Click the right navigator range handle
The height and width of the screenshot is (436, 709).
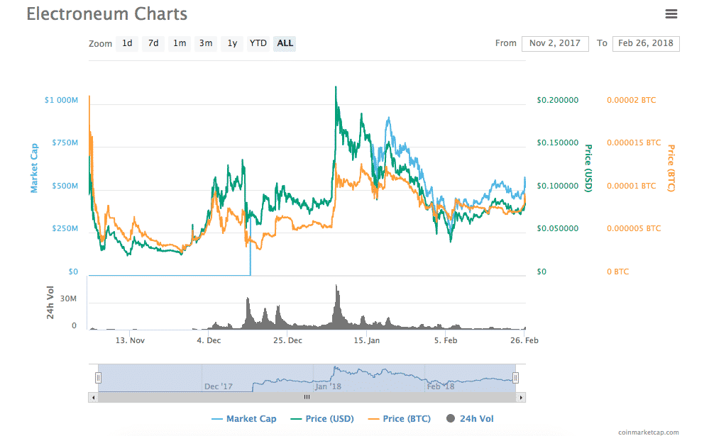pyautogui.click(x=516, y=378)
